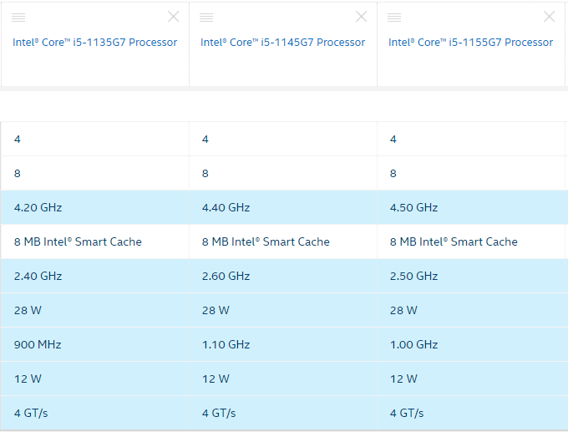Select the 4.40 GHz turbo frequency cell
568x432 pixels.
point(283,207)
